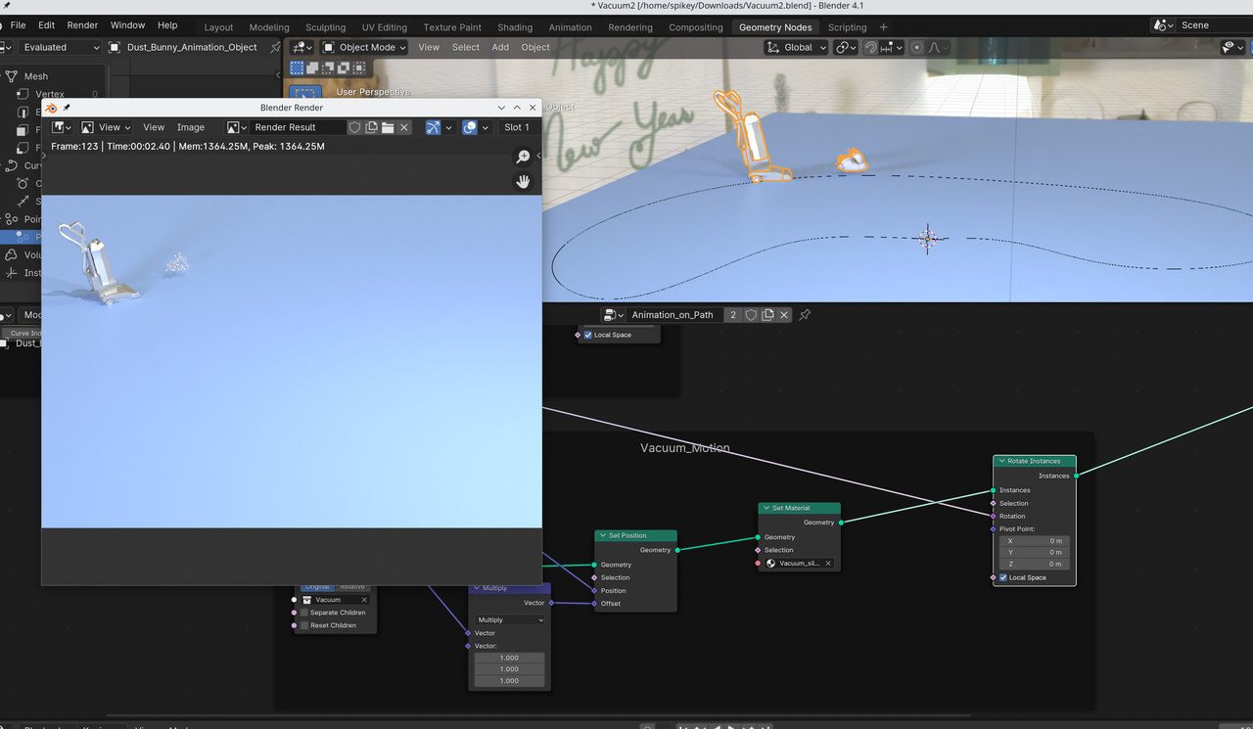1253x729 pixels.
Task: Click the Pivot Point X value field
Action: click(1034, 541)
